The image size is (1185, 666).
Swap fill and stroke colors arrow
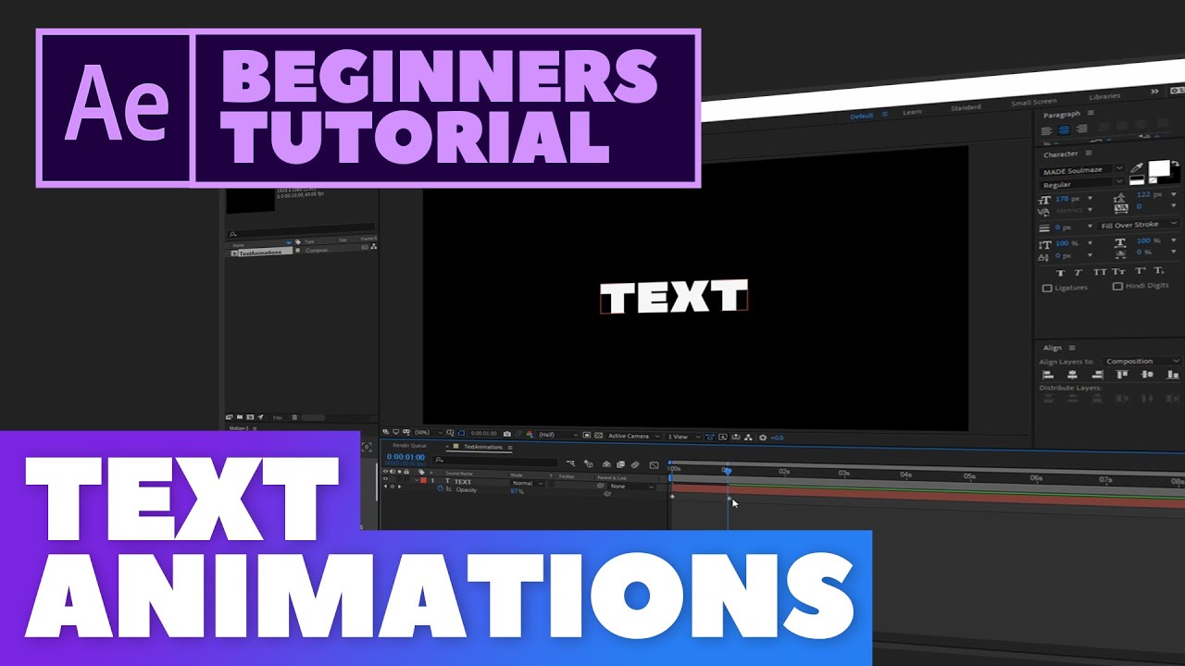pos(1175,163)
